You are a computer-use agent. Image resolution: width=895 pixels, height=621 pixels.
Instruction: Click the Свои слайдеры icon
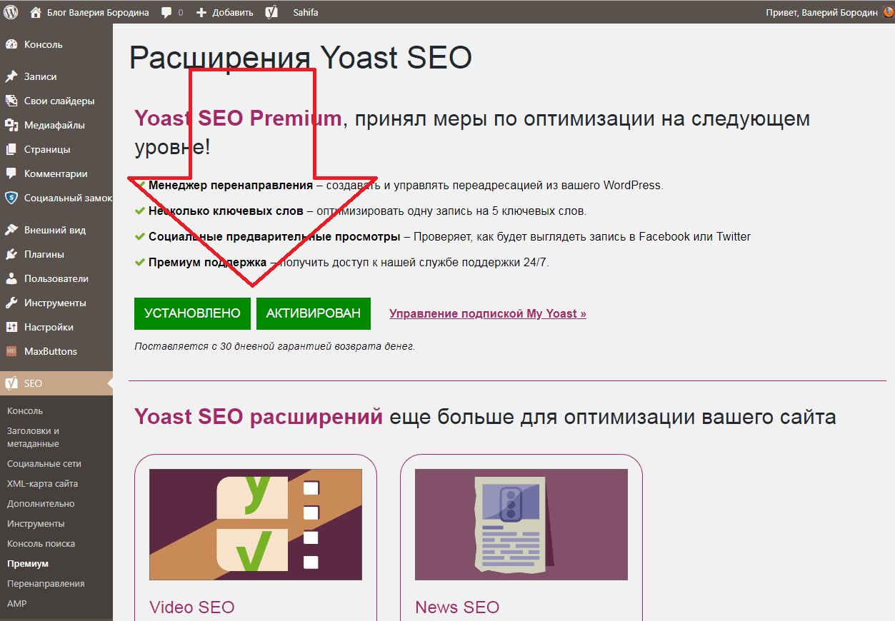(11, 101)
